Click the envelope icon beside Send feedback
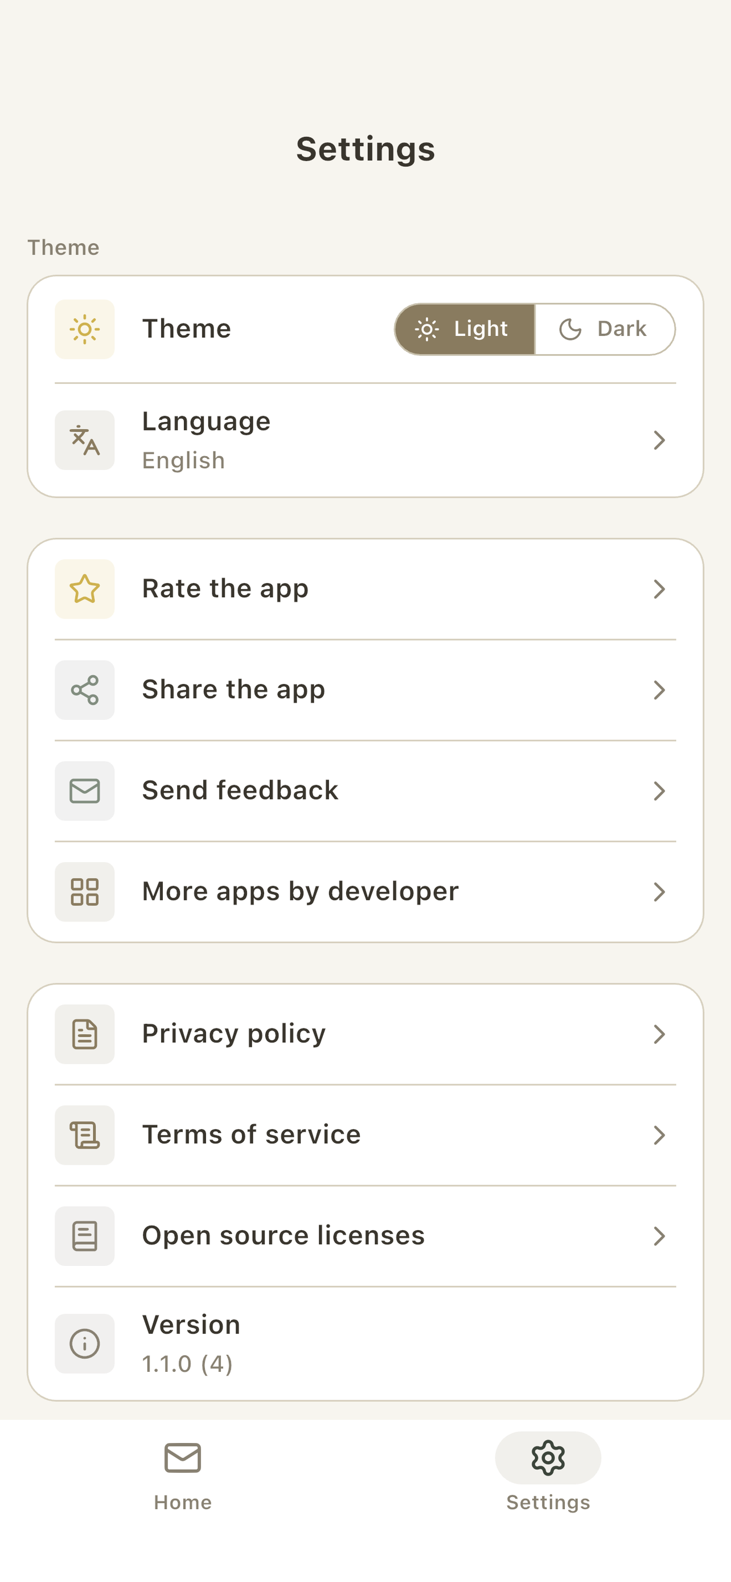The width and height of the screenshot is (731, 1582). [x=85, y=791]
